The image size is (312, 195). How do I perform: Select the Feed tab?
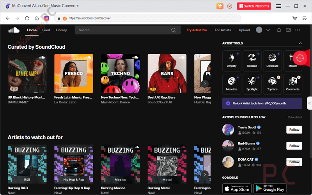pos(46,30)
